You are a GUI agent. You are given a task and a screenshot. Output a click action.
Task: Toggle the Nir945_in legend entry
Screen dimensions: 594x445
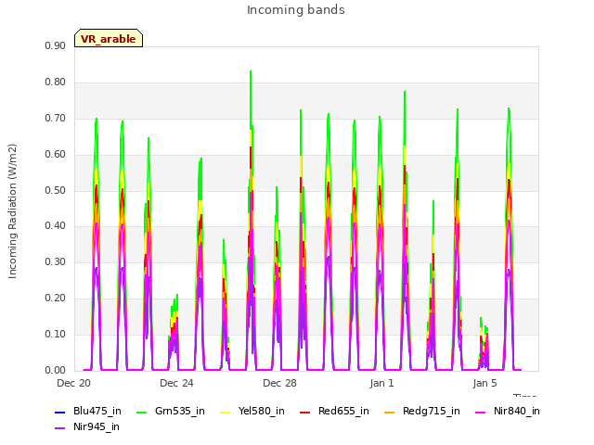point(87,427)
